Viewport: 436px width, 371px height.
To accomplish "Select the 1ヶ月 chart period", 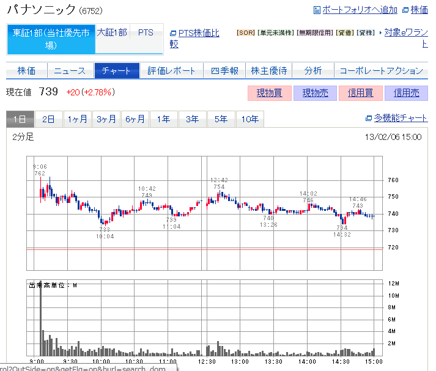I will coord(77,119).
